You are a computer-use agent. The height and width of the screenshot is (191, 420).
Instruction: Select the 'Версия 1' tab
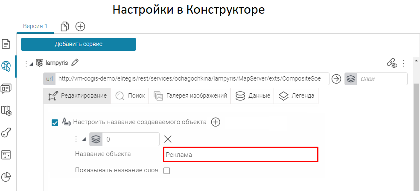pos(35,26)
